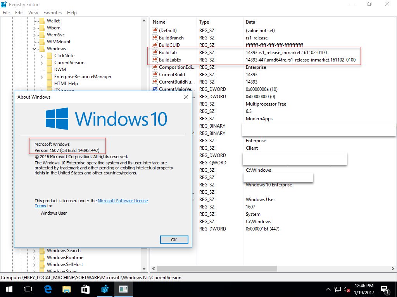This screenshot has height=297, width=397.
Task: Close the About Windows dialog
Action: coord(186,97)
